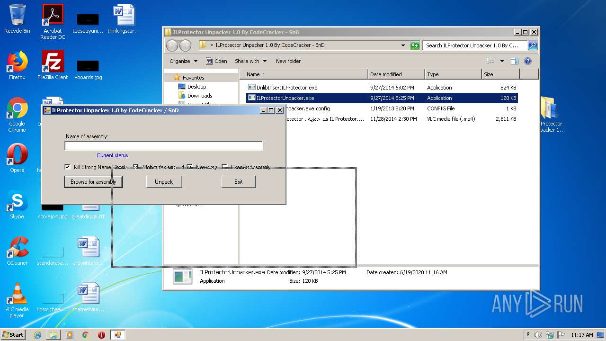Toggle the preview pane icon
This screenshot has height=341, width=606.
(515, 61)
